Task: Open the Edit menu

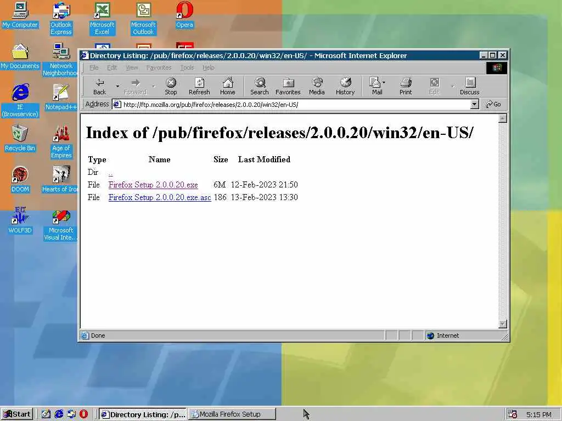Action: coord(112,67)
